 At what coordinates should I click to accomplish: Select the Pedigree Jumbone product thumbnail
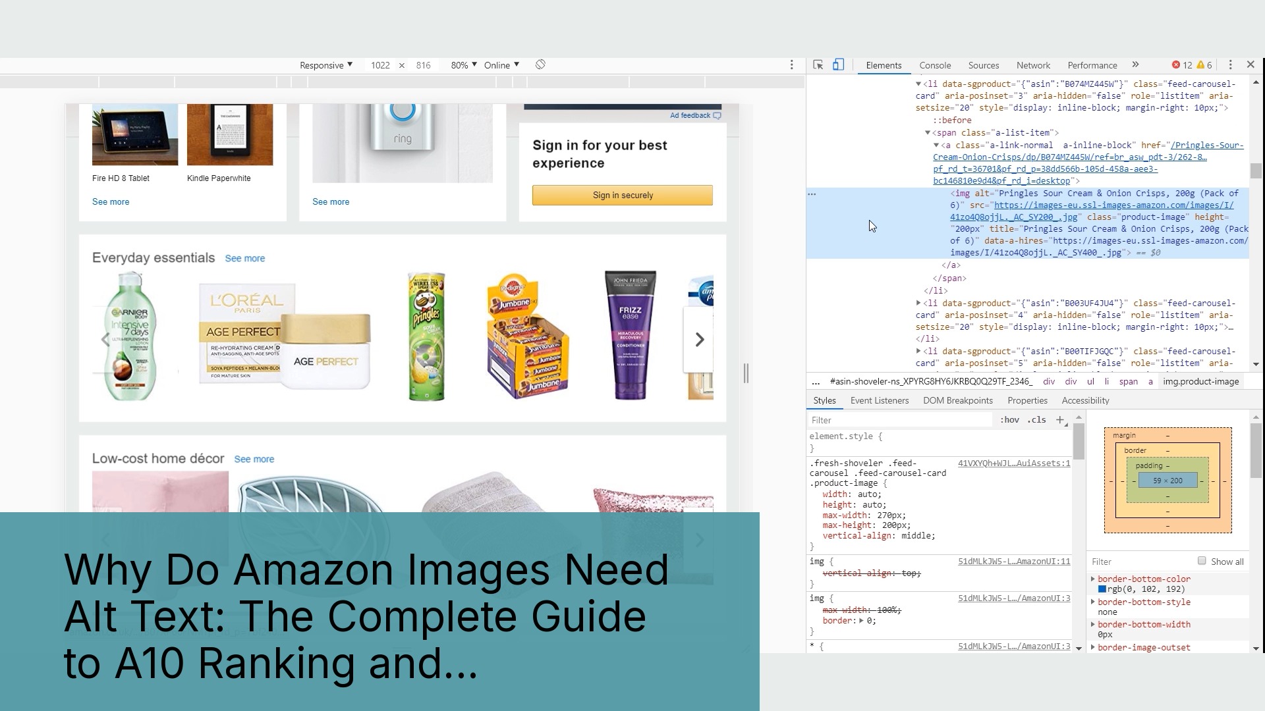pos(527,336)
